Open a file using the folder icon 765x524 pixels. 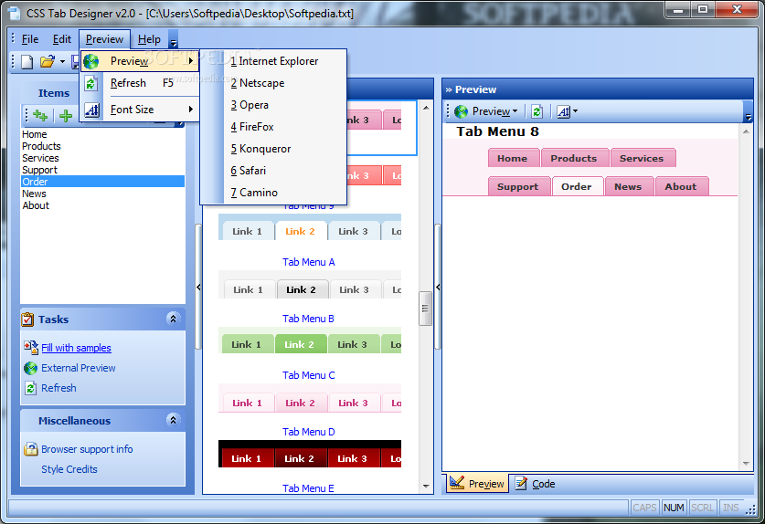tap(48, 61)
